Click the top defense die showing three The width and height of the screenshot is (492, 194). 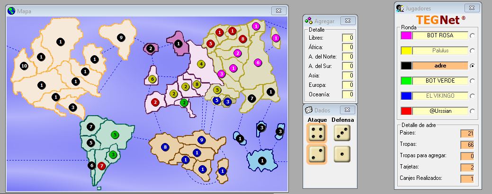(x=342, y=133)
